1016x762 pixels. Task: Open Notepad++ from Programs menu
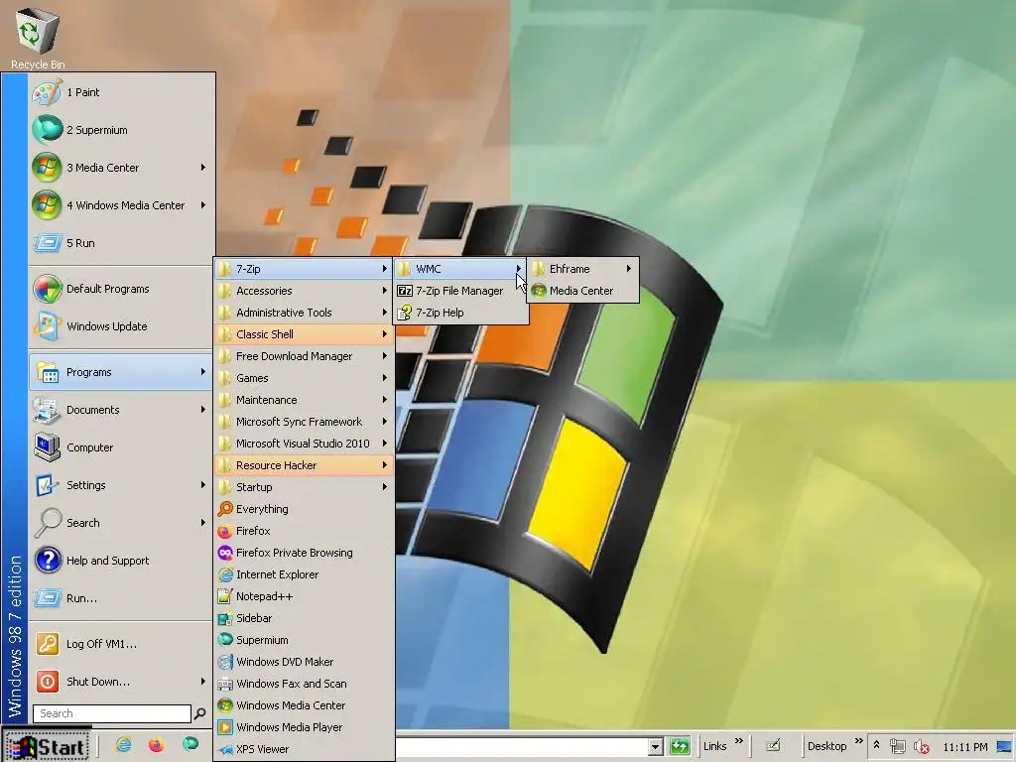pyautogui.click(x=304, y=596)
